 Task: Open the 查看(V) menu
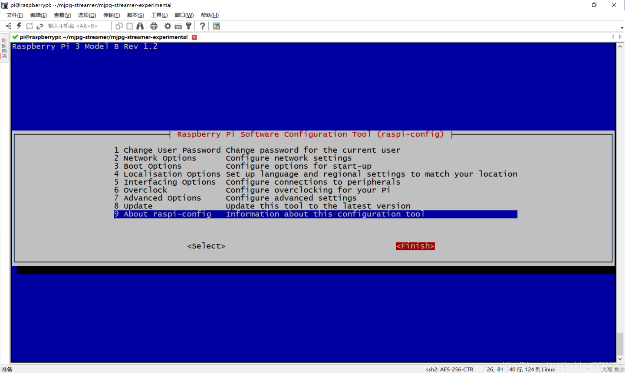click(x=62, y=15)
